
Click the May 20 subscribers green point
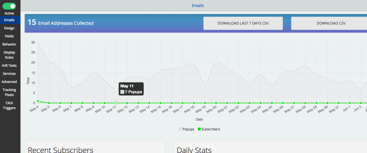pyautogui.click(x=216, y=103)
